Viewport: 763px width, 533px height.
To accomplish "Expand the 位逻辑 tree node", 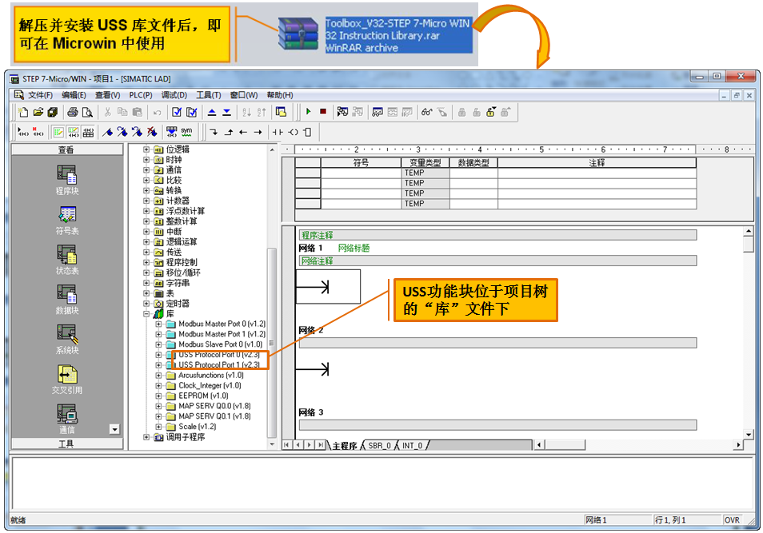I will click(146, 149).
